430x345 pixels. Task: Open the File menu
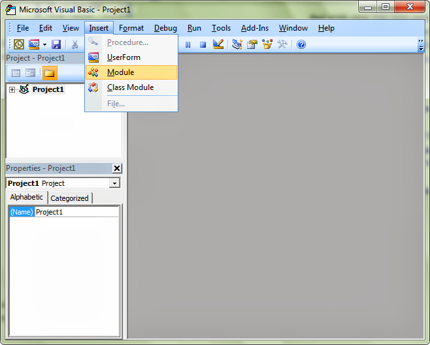pyautogui.click(x=22, y=28)
